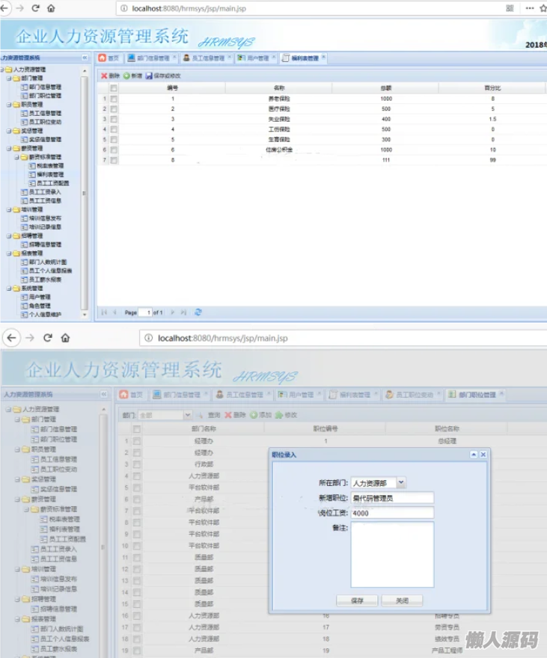Click the 保存或修改 save disk icon
Viewport: 547px width, 658px height.
pos(149,76)
